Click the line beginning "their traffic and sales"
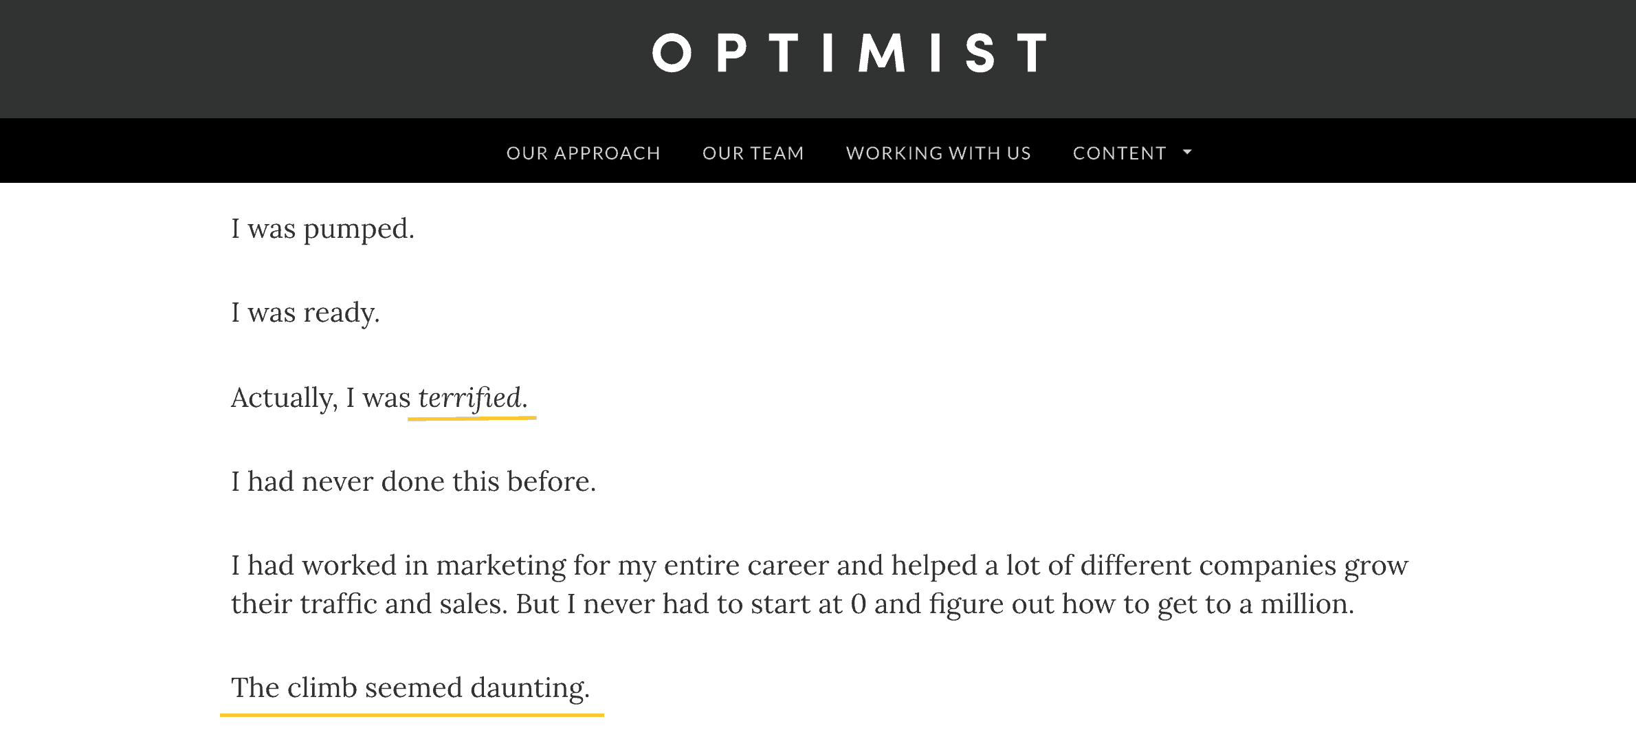 tap(792, 604)
